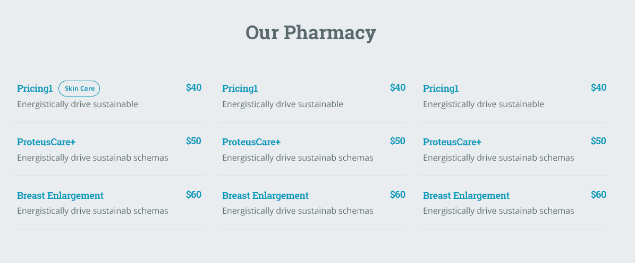
Task: Click the description under middle column ProteusCare+
Action: coord(298,158)
